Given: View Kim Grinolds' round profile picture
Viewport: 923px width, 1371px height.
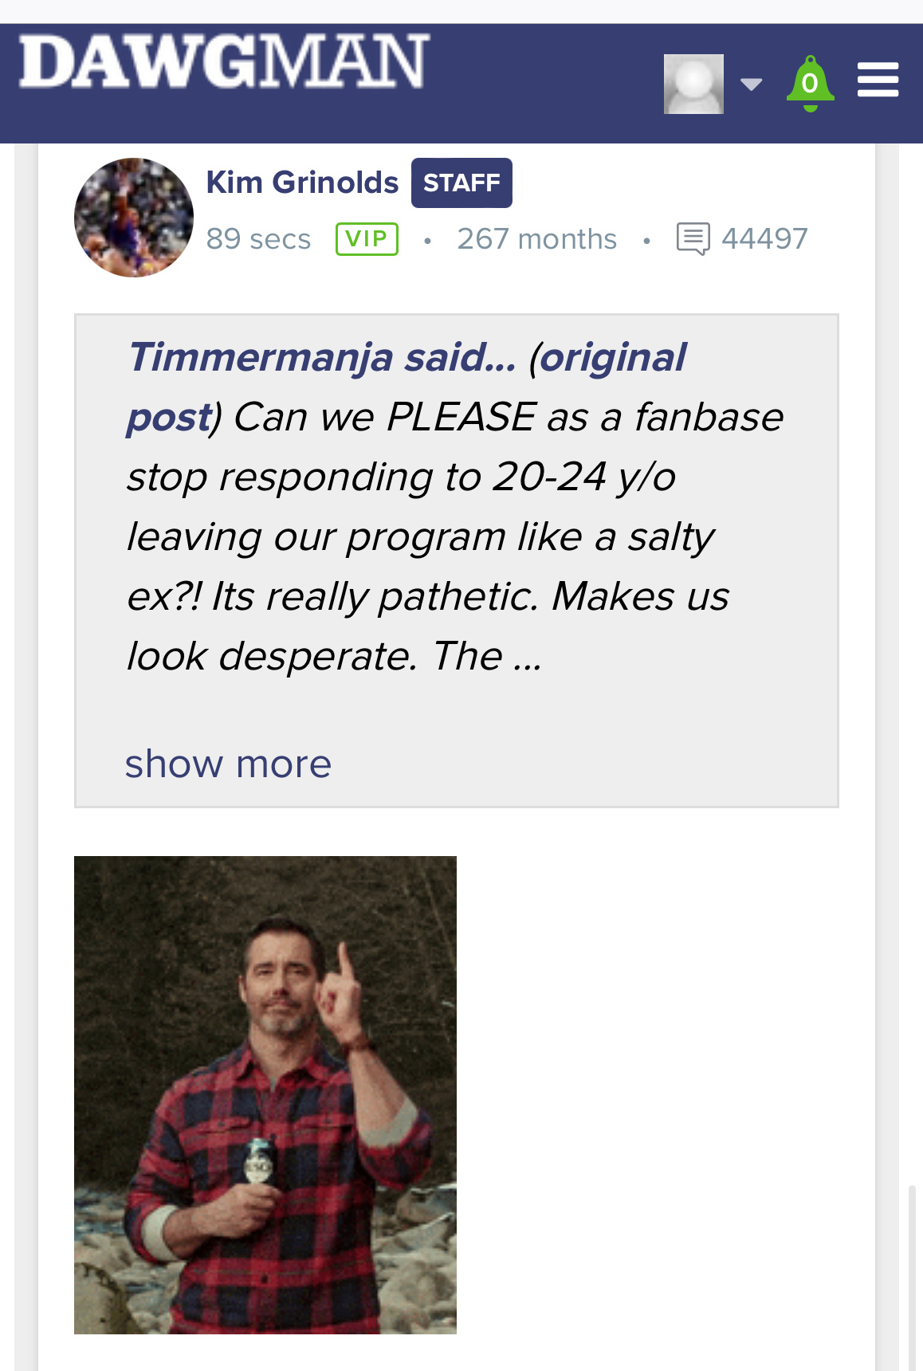Looking at the screenshot, I should point(134,218).
